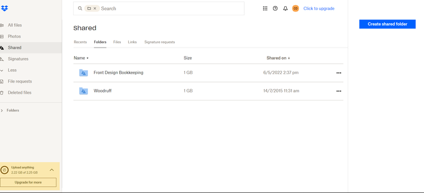Click the File requests sidebar icon
This screenshot has width=424, height=193.
pyautogui.click(x=2, y=81)
